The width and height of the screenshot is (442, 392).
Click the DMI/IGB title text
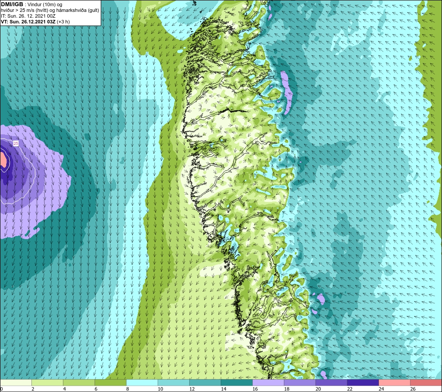12,4
